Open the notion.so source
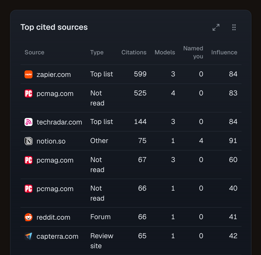 coord(51,141)
